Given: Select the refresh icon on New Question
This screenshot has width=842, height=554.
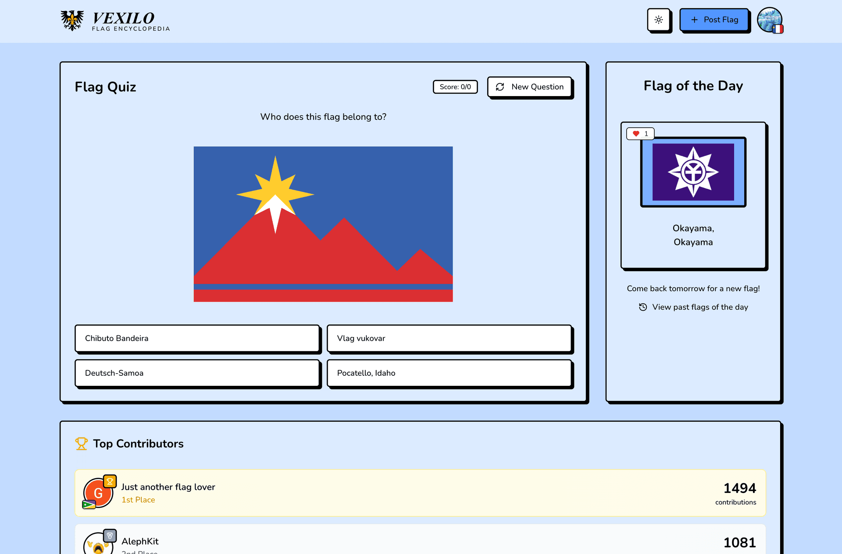Looking at the screenshot, I should click(x=500, y=87).
